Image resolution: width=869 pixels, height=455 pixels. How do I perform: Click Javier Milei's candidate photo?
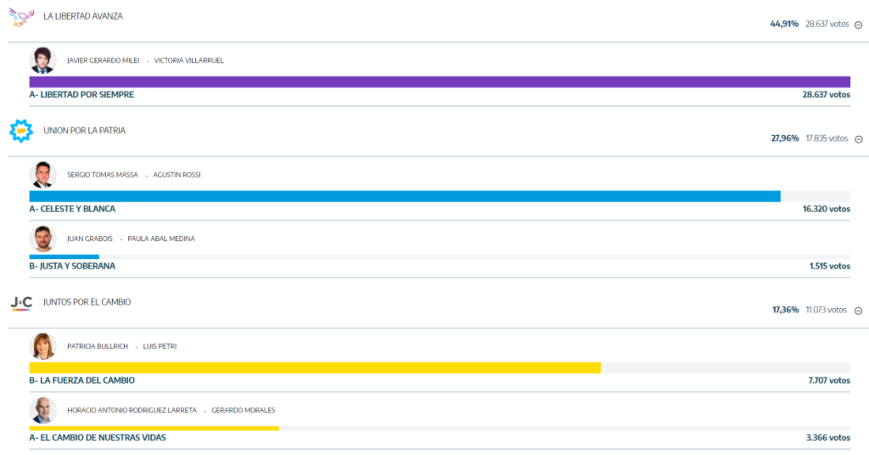tap(42, 60)
